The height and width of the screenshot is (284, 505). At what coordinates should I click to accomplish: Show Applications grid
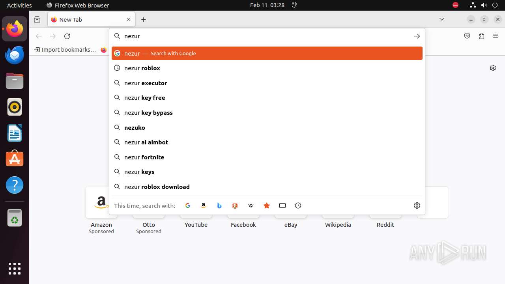pyautogui.click(x=15, y=269)
